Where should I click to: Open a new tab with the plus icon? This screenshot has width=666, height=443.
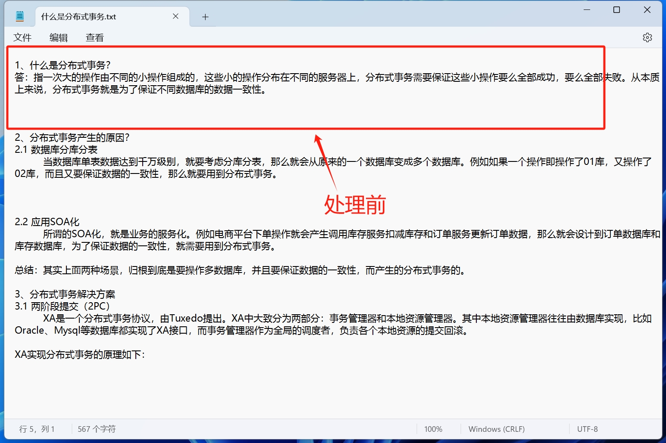[x=205, y=17]
